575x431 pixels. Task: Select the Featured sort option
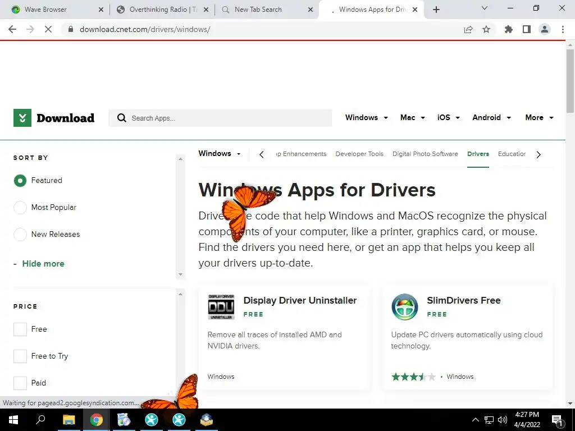tap(20, 180)
